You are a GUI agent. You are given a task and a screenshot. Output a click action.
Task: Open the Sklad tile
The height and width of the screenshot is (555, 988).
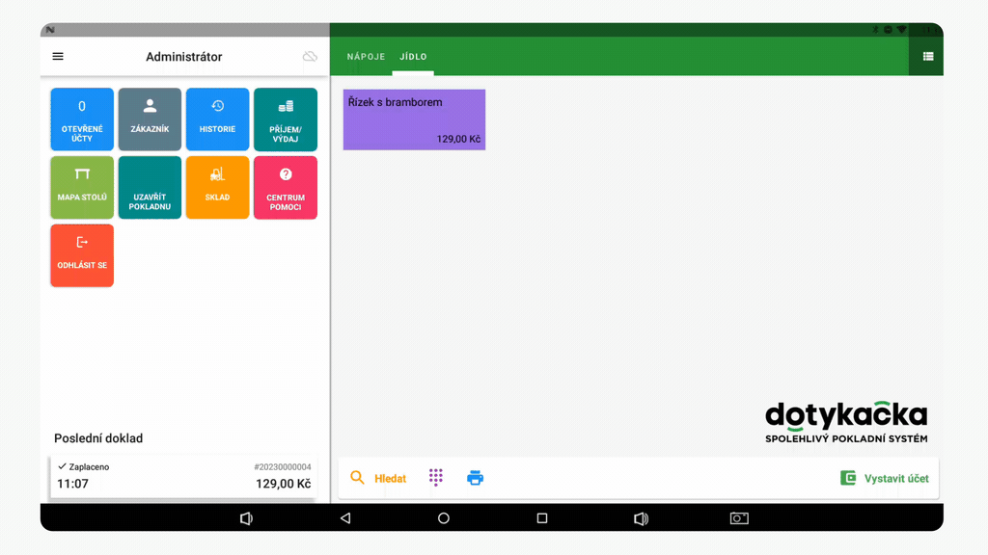click(x=217, y=187)
